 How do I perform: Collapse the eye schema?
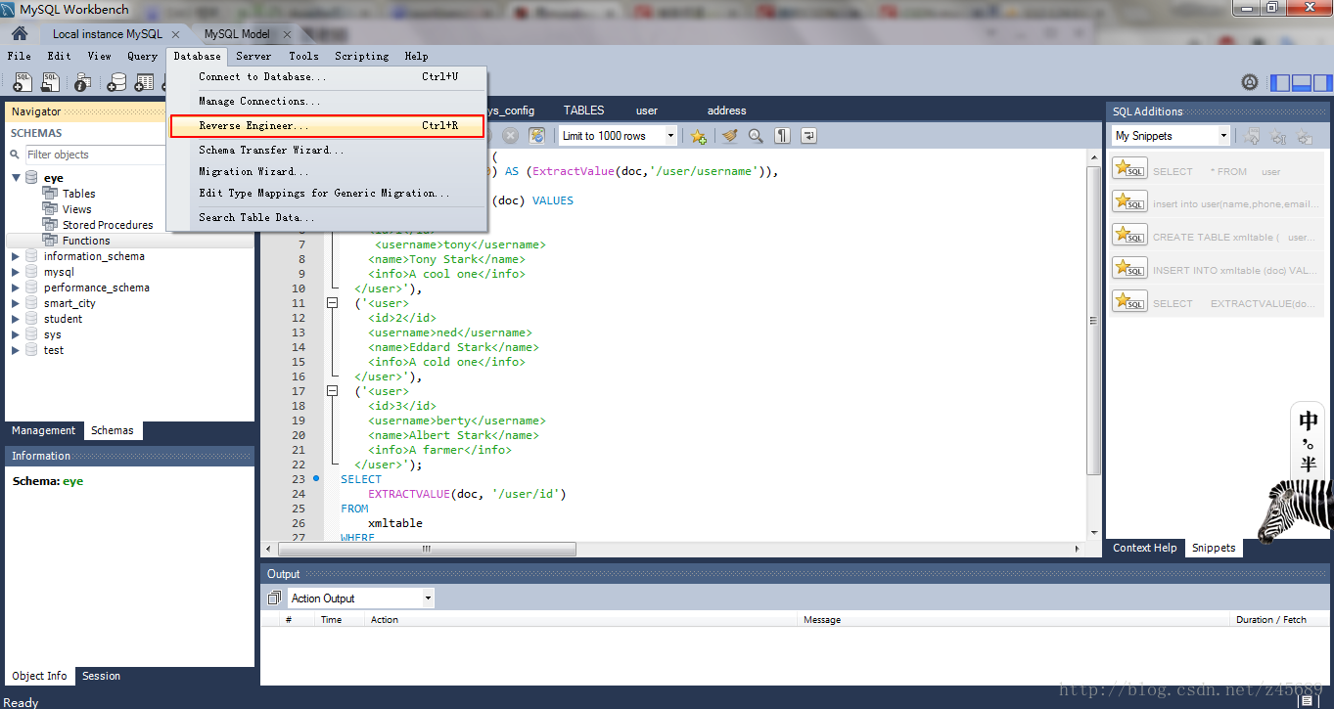16,178
